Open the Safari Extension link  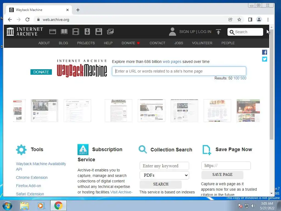click(30, 194)
